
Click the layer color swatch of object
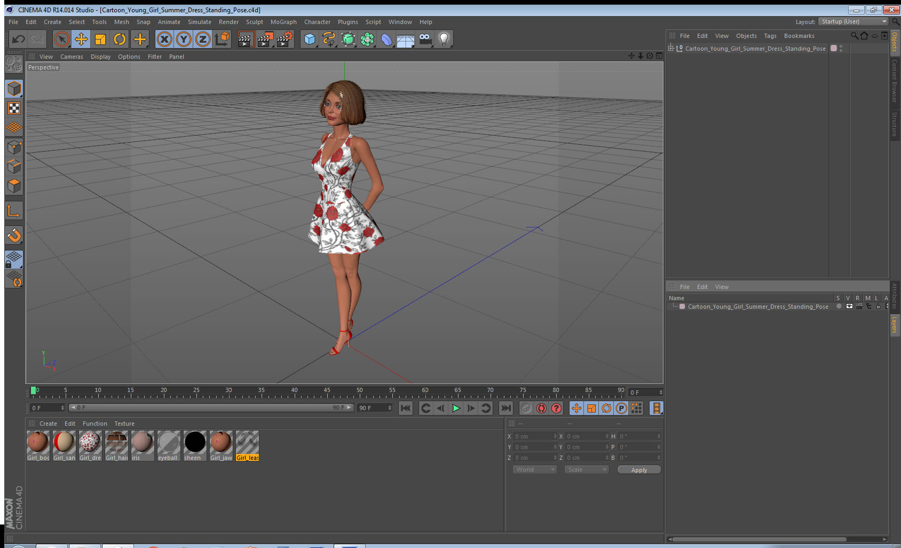(x=834, y=48)
